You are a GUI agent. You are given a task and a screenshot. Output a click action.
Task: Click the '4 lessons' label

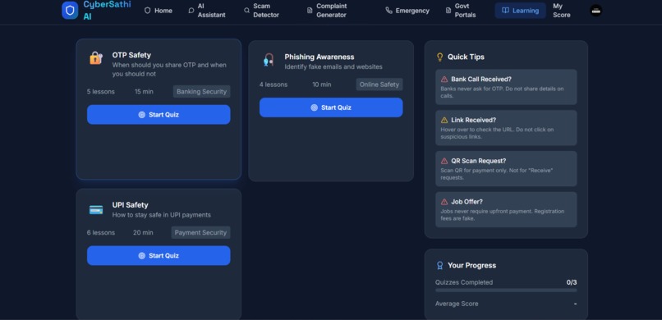coord(274,85)
